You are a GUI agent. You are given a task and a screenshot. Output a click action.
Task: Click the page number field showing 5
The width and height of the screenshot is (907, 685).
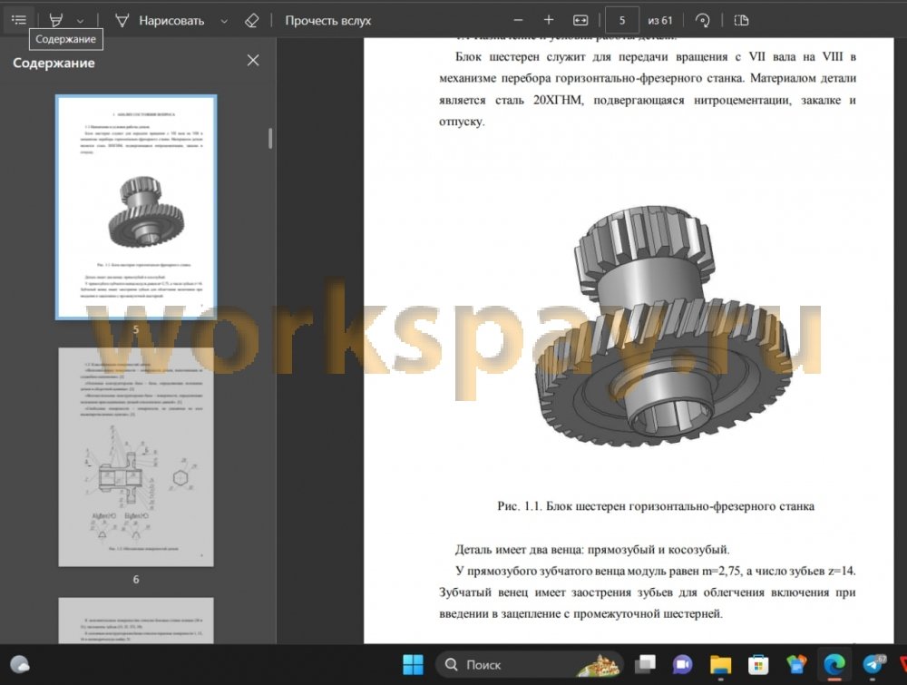point(622,21)
